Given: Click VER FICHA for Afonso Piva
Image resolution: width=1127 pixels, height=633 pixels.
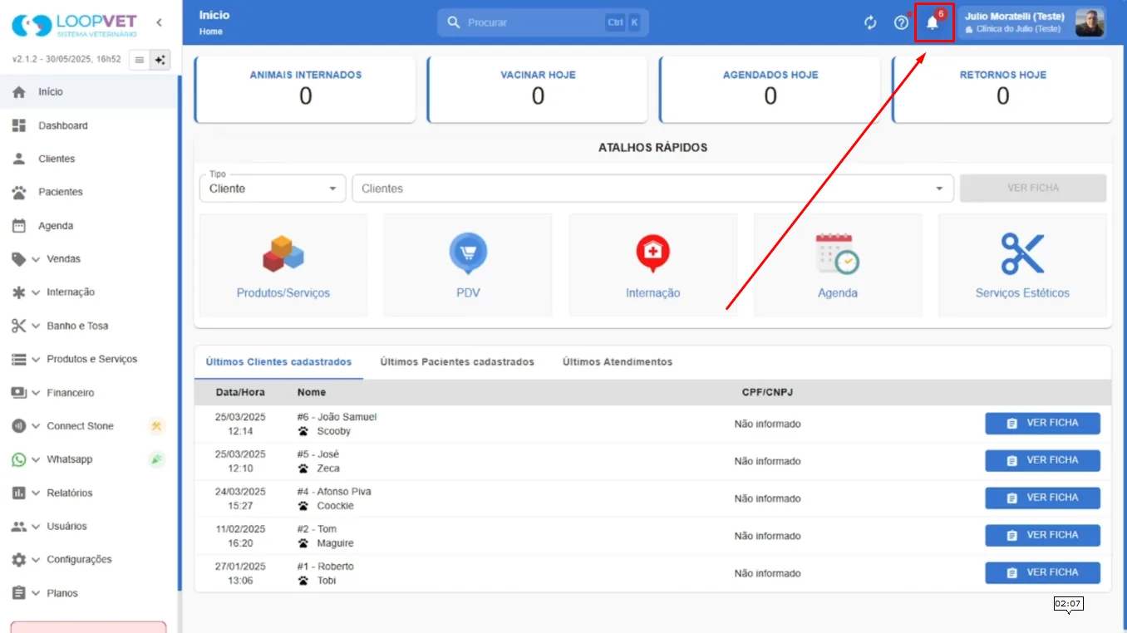Looking at the screenshot, I should click(1042, 498).
